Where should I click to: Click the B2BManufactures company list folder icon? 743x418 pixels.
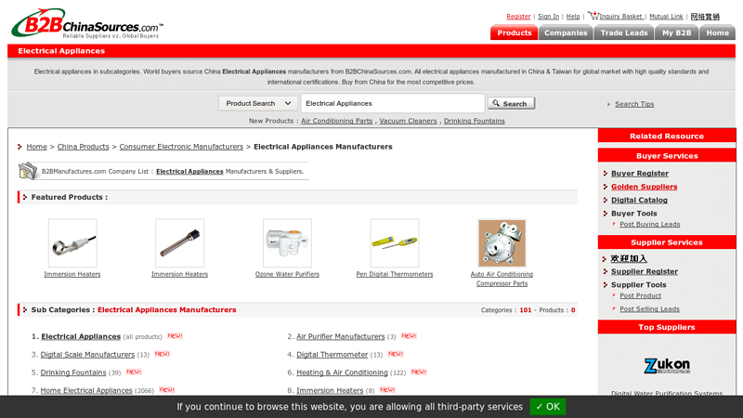click(28, 171)
